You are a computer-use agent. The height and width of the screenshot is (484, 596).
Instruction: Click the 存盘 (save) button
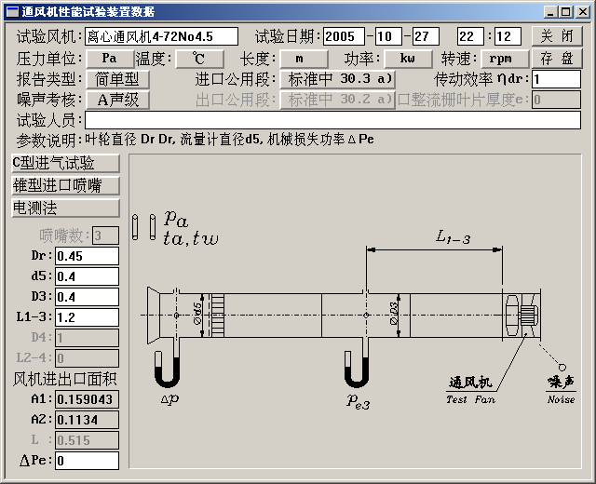pos(556,58)
